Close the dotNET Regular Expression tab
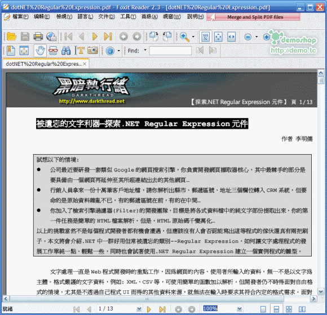 85,64
